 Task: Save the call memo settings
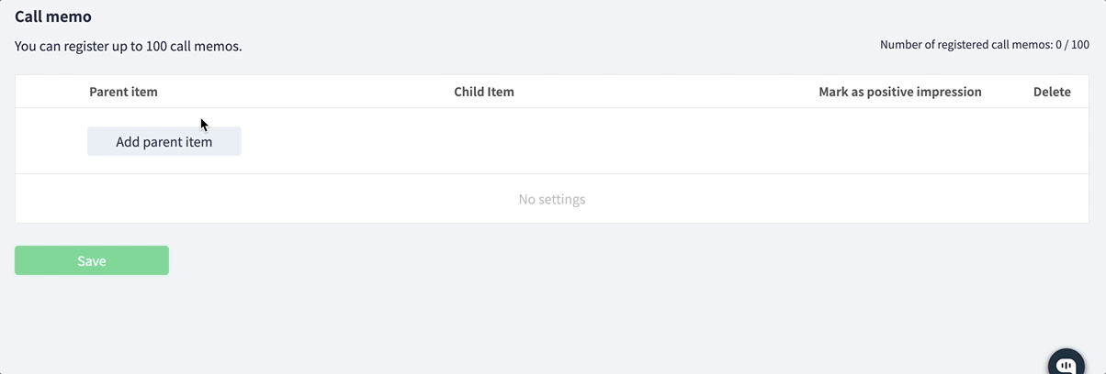pos(92,260)
